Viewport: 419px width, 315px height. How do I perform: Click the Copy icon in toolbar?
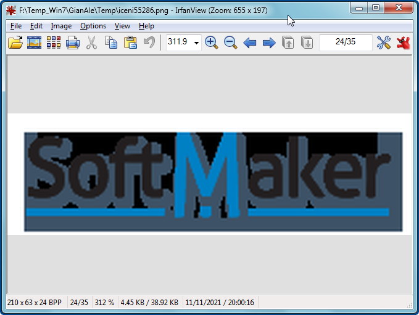click(x=111, y=43)
